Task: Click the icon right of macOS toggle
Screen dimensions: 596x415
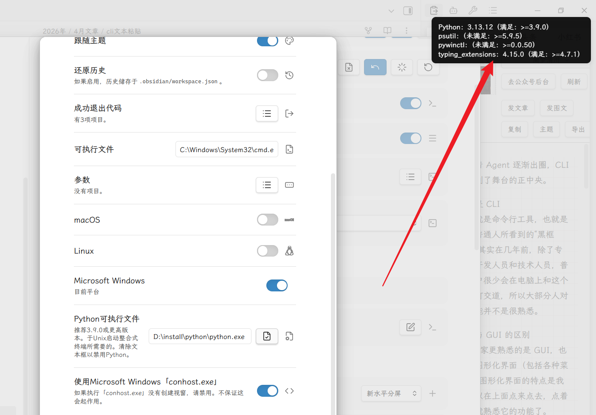Action: tap(289, 220)
